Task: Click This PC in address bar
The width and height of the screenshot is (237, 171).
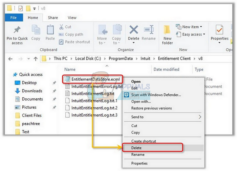Action: (x=61, y=58)
